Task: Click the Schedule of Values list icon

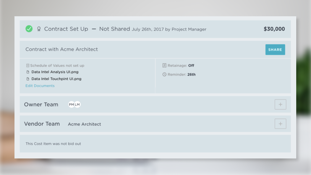Action: click(x=28, y=66)
